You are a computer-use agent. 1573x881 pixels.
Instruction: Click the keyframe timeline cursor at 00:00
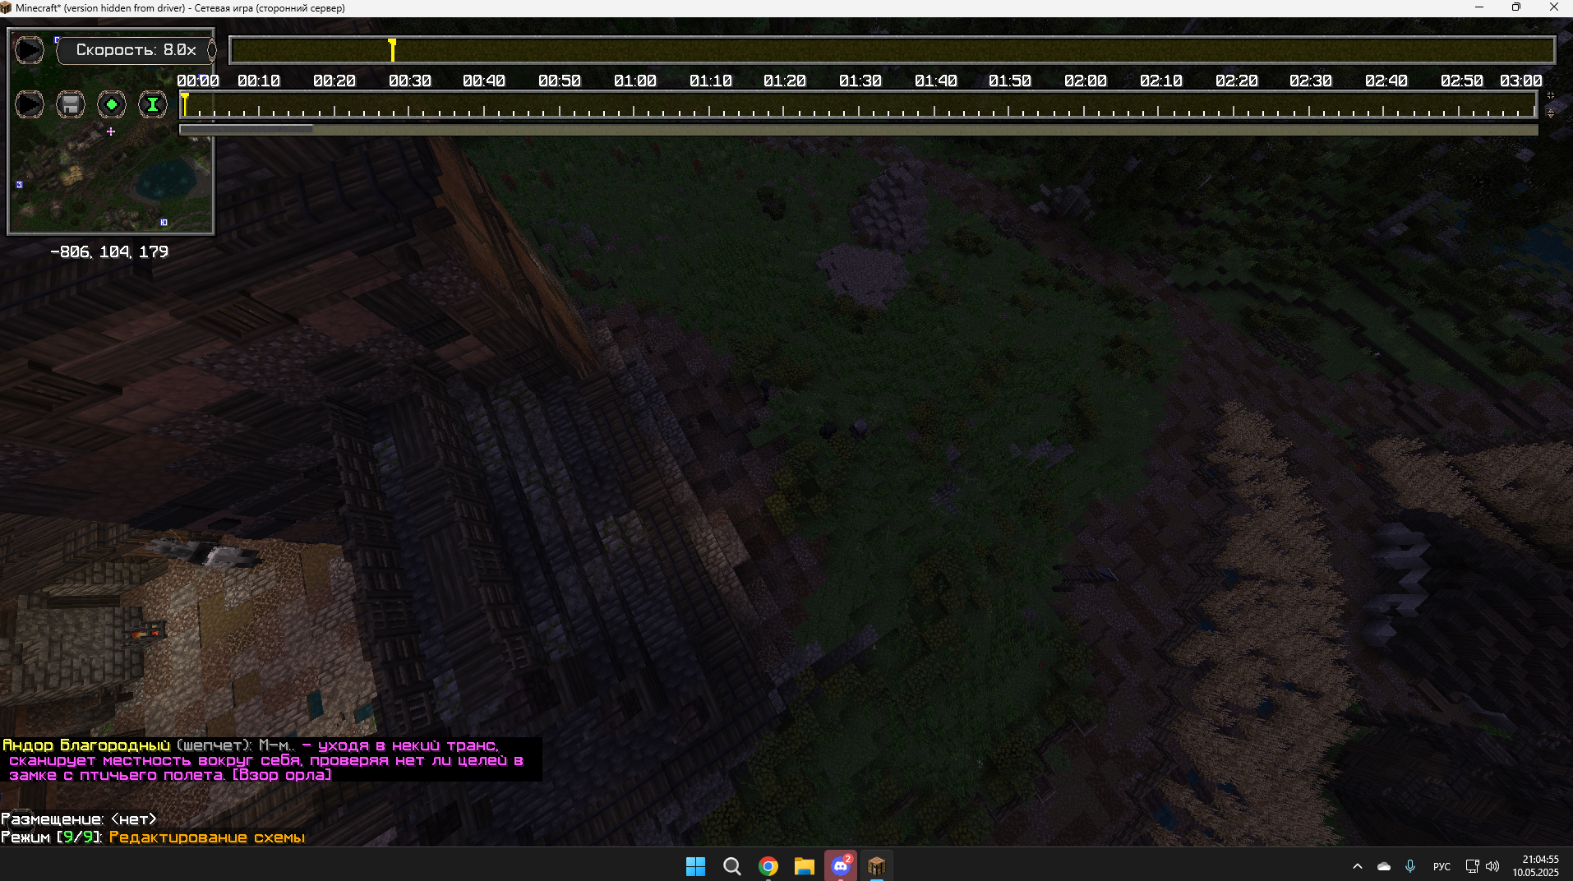(x=185, y=104)
